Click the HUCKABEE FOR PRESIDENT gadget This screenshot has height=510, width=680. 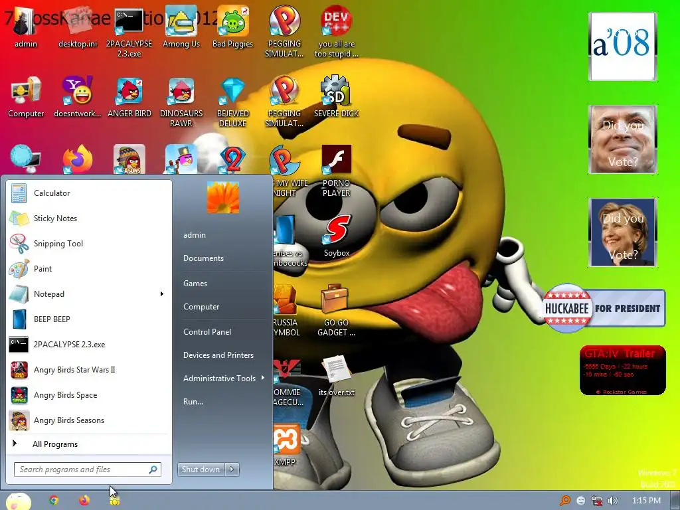point(604,308)
